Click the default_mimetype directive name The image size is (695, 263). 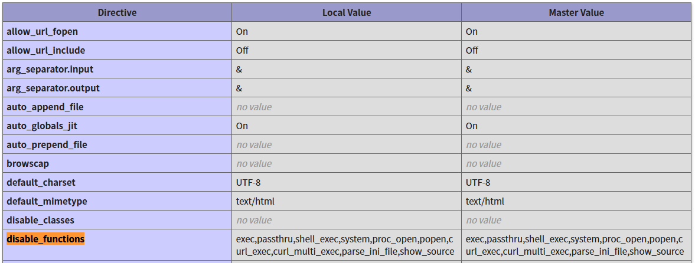[47, 201]
